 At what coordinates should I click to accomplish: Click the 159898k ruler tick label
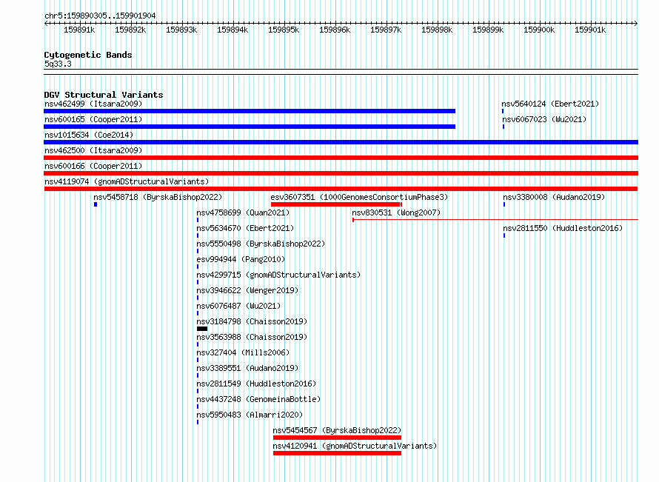(437, 30)
